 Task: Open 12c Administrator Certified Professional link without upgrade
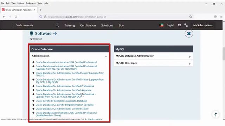coord(65,86)
